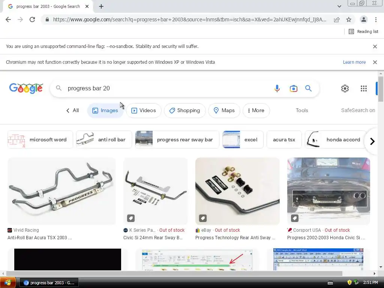The image size is (384, 288).
Task: Click Vivid Racing source label
Action: point(26,230)
